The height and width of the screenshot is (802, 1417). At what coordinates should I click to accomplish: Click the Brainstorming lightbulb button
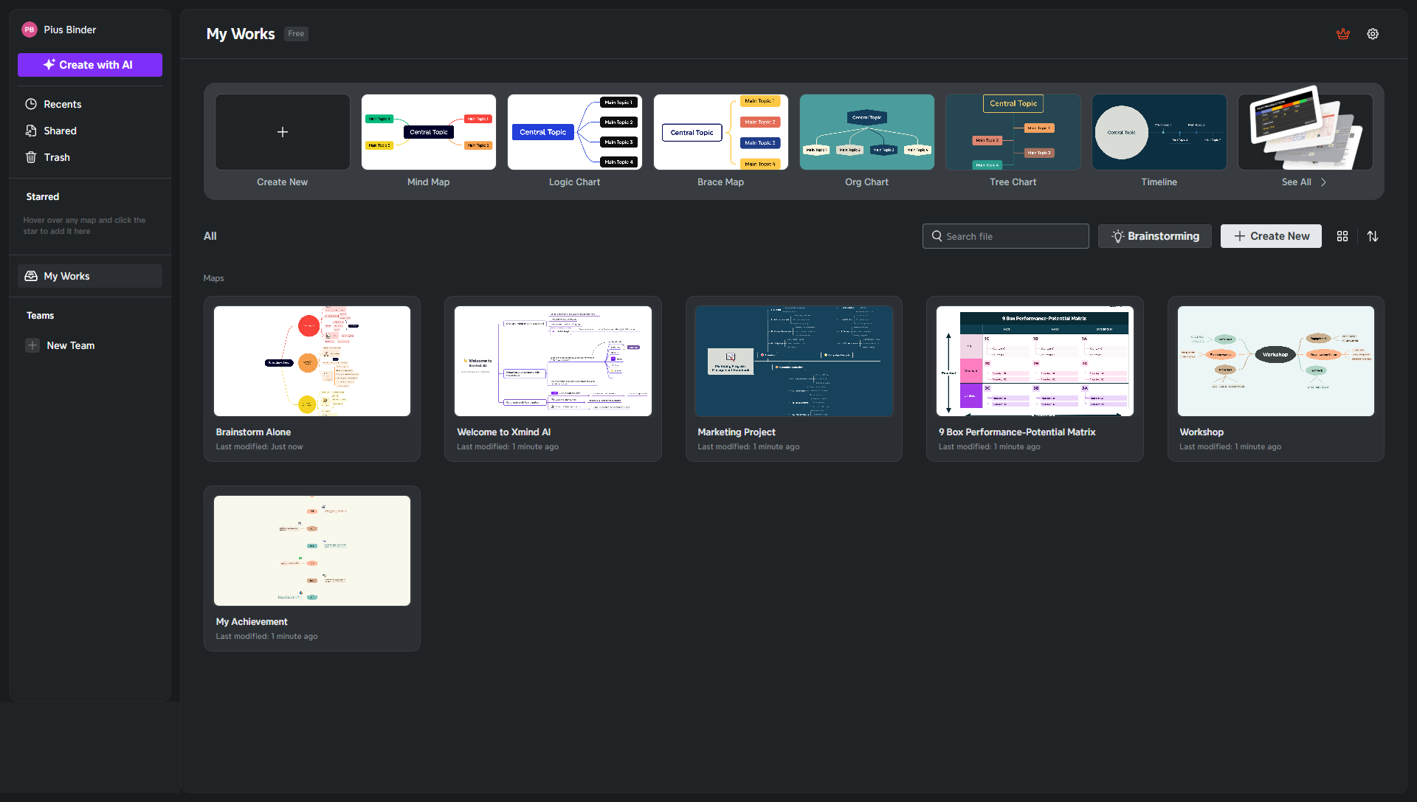(x=1154, y=236)
